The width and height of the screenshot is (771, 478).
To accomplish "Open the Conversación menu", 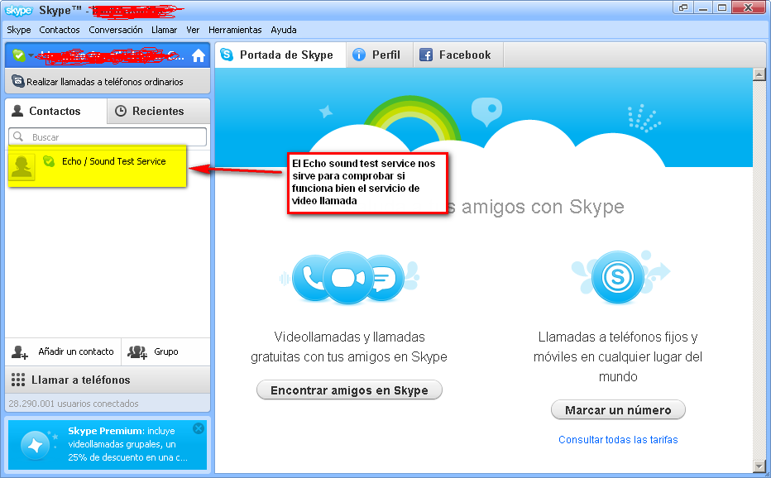I will click(116, 30).
